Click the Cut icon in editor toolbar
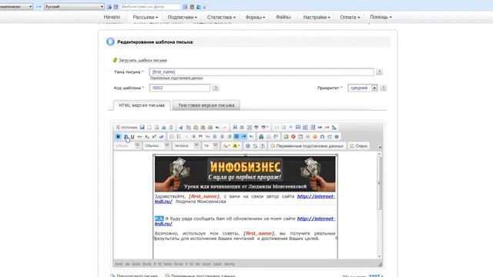 click(x=181, y=127)
